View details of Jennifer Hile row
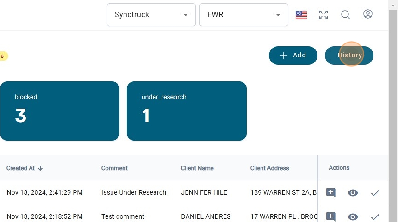This screenshot has width=398, height=222. pyautogui.click(x=353, y=193)
